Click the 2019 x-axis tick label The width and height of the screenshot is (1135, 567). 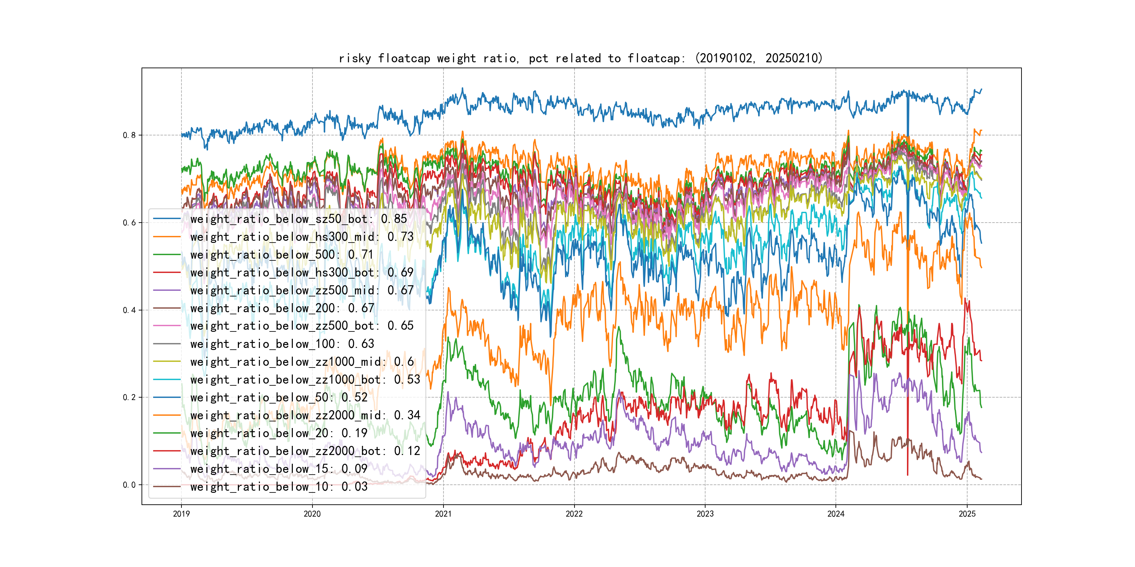click(181, 514)
